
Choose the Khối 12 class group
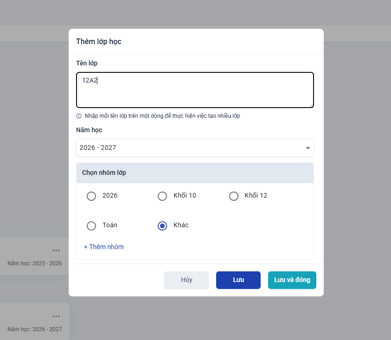[x=234, y=196]
